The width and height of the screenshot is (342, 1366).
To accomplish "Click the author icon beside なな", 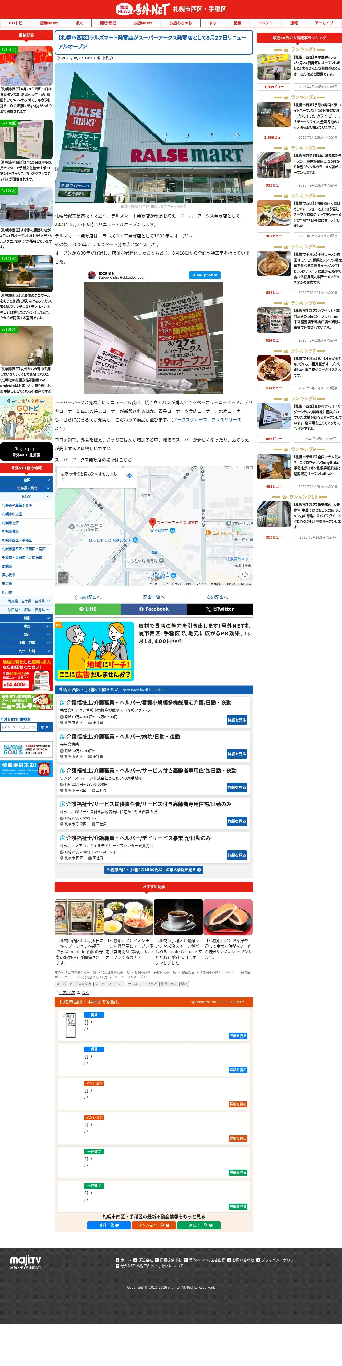I will point(79,992).
